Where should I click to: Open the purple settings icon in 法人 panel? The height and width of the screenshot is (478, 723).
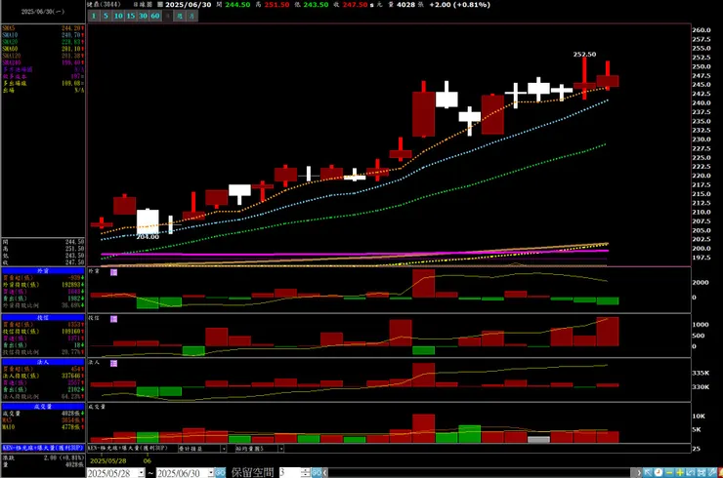(114, 363)
